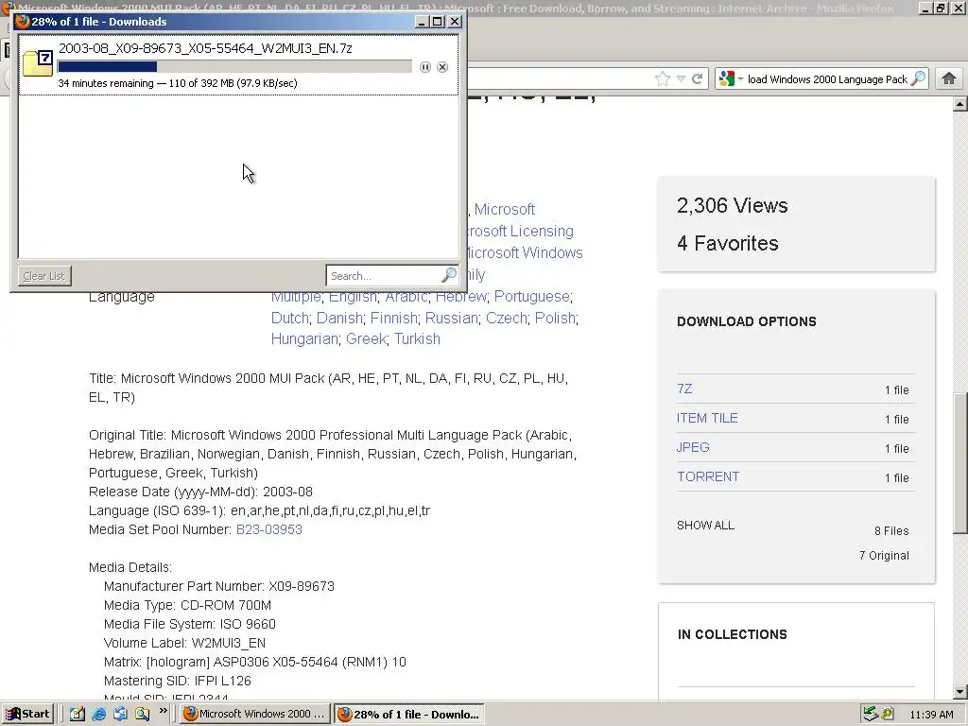
Task: Open the Windows Start menu
Action: (27, 714)
